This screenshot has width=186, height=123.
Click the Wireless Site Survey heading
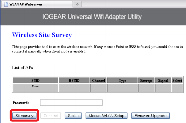42,35
